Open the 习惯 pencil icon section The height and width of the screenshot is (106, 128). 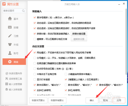click(10, 36)
